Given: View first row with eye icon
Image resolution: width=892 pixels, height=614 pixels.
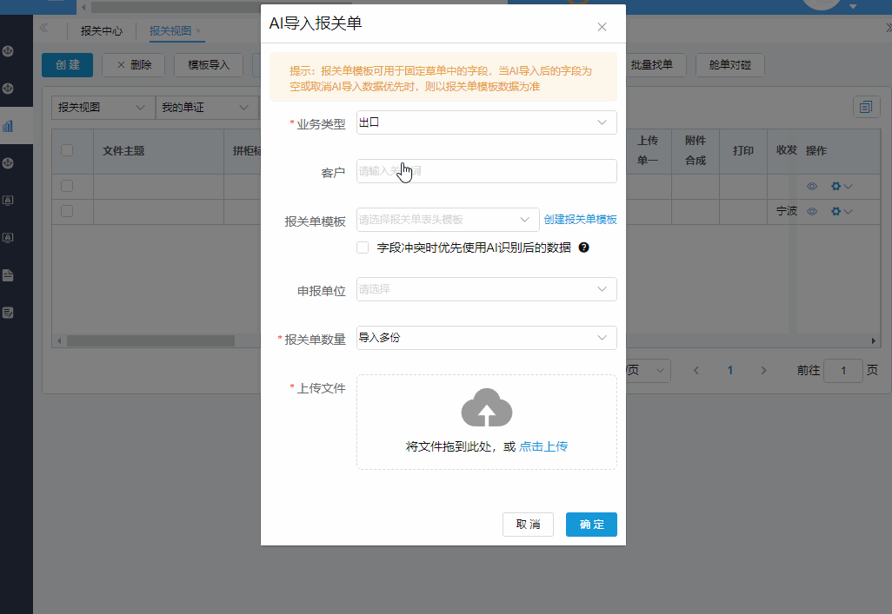Looking at the screenshot, I should pos(812,186).
